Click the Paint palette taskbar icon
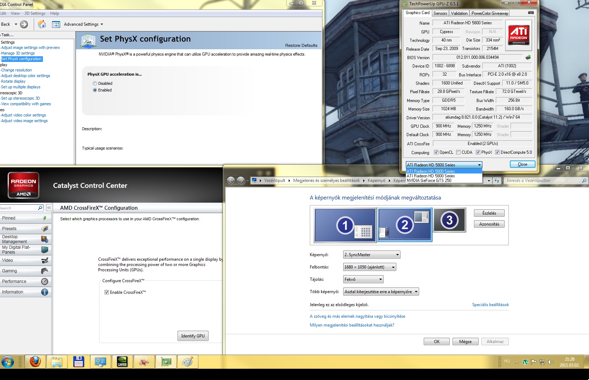Viewport: 589px width, 380px height. 188,361
